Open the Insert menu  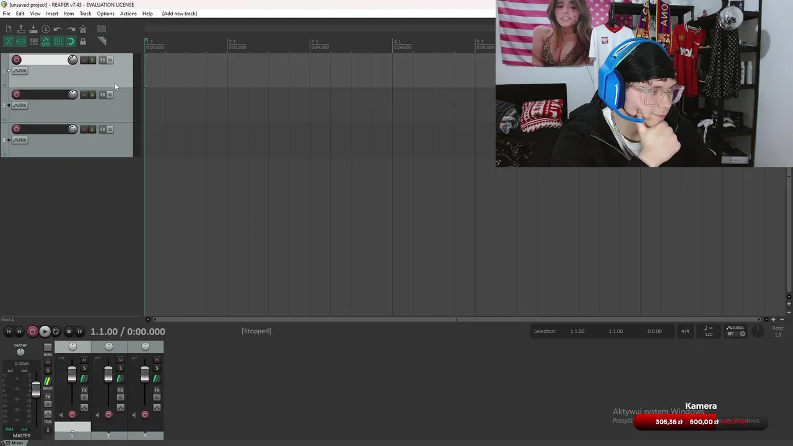52,14
